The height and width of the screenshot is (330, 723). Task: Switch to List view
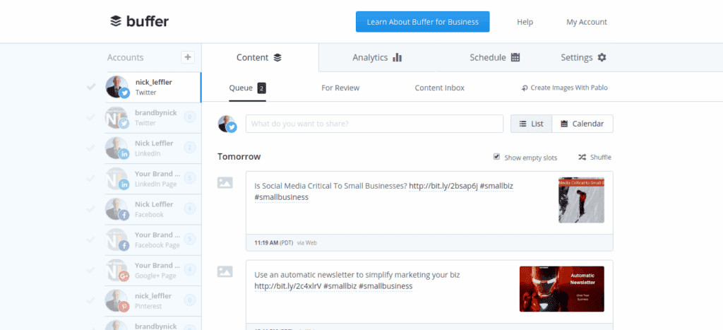[531, 124]
